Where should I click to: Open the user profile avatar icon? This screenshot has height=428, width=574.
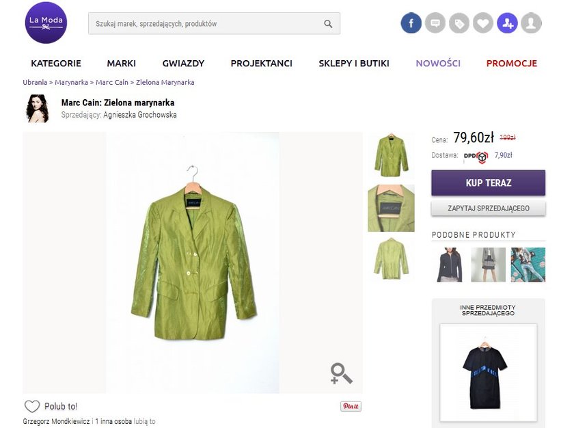click(531, 23)
